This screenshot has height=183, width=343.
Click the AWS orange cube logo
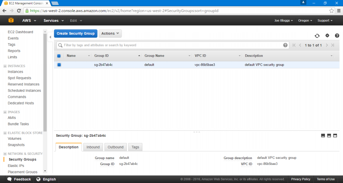coord(11,20)
